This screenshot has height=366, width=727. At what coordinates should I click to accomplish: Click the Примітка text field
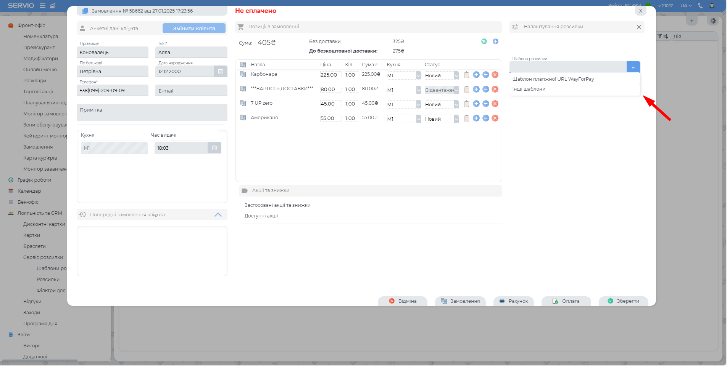pyautogui.click(x=152, y=113)
